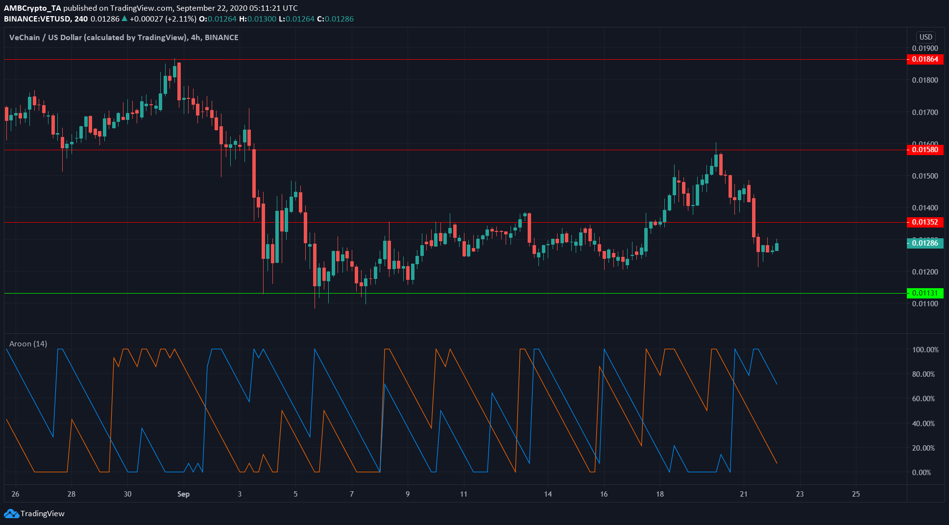The image size is (949, 525).
Task: Click the date 9 on time axis
Action: click(x=408, y=494)
